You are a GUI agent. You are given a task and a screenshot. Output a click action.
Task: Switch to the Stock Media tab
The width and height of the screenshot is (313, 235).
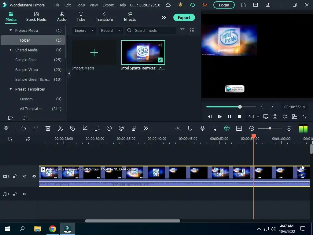tap(36, 17)
